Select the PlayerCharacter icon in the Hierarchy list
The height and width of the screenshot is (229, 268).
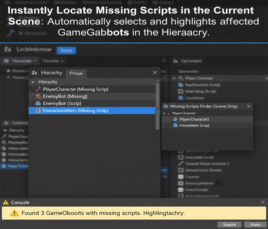tap(38, 89)
